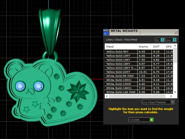This screenshot has height=139, width=185.
Task: Select the Yellow Gold:18KY row
Action: [x=139, y=64]
